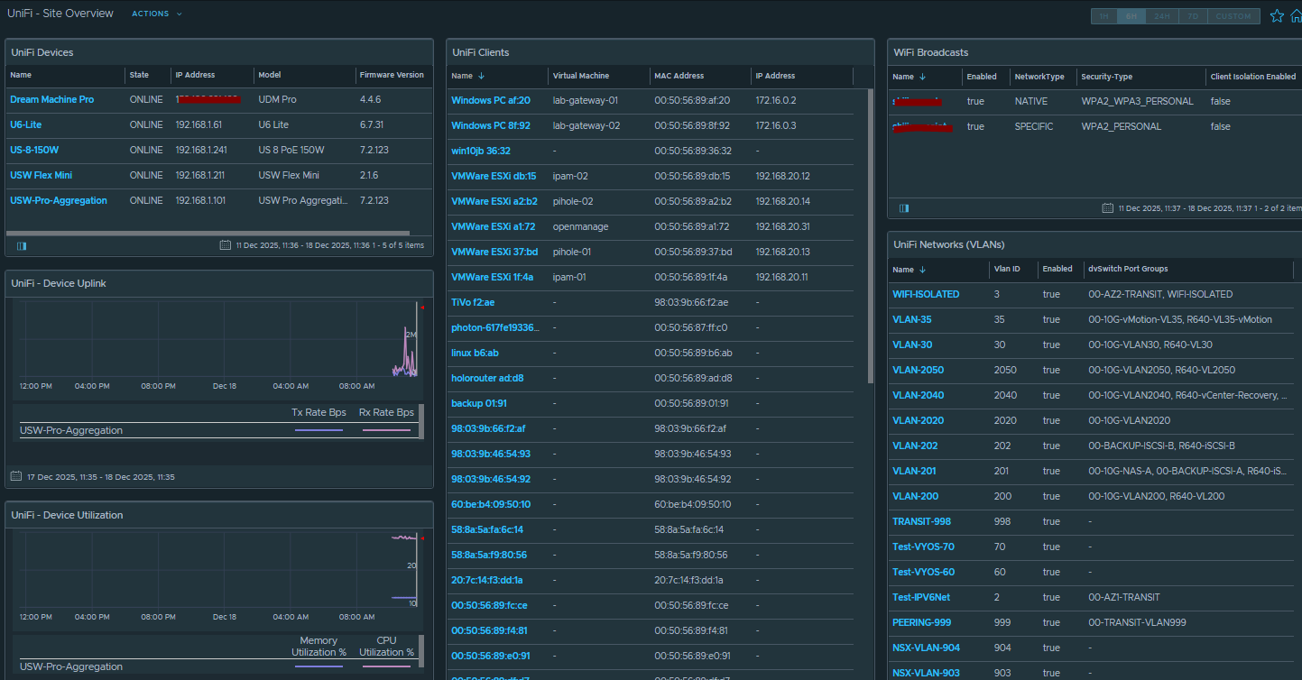Open the Dream Machine Pro device link
Screen dimensions: 1302x680
51,99
